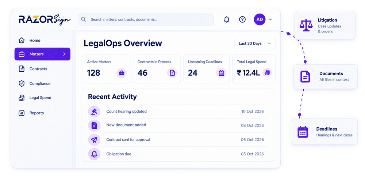Viewport: 365px width, 177px height.
Task: Click the Documents card file icon
Action: 305,76
